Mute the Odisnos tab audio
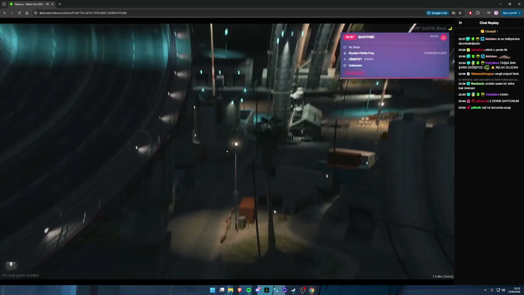Screen dimensions: 524x295 [x=47, y=4]
